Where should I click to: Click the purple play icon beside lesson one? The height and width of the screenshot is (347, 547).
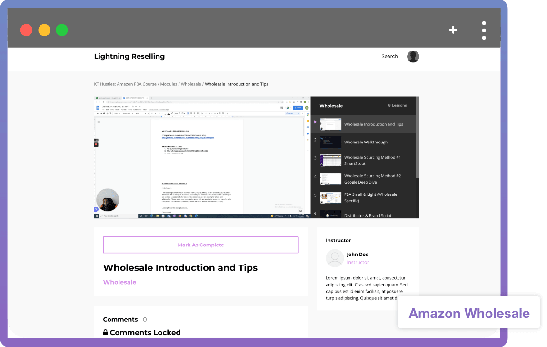pyautogui.click(x=315, y=122)
